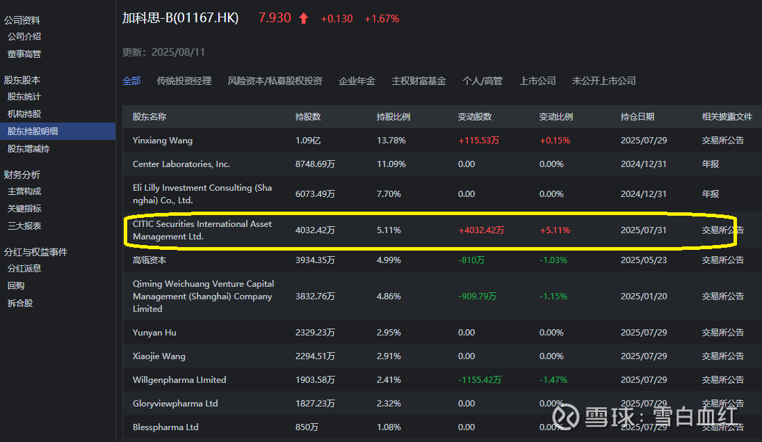Select Yunyan Hu shareholder name
This screenshot has height=442, width=762.
pyautogui.click(x=154, y=333)
